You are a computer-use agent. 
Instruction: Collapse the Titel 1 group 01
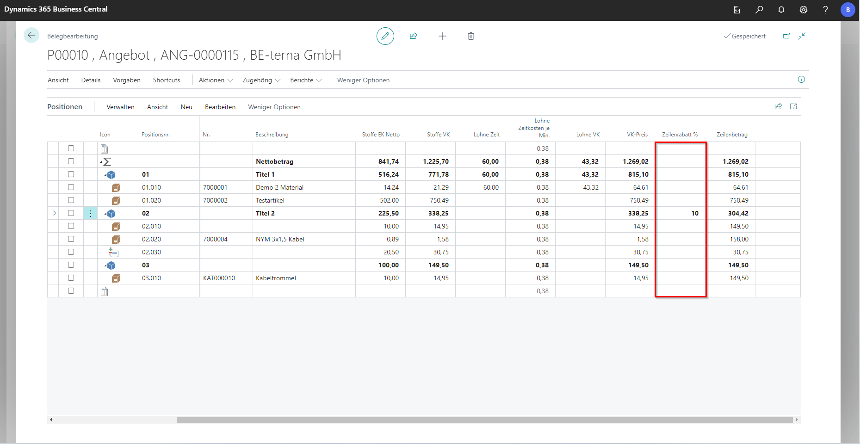tap(105, 175)
